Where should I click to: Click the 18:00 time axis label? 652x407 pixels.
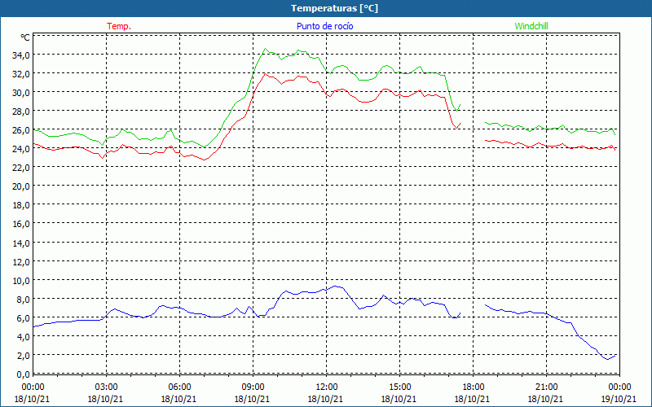[473, 387]
